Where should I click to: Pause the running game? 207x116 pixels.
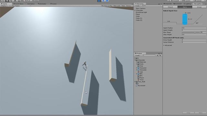(x=103, y=1)
